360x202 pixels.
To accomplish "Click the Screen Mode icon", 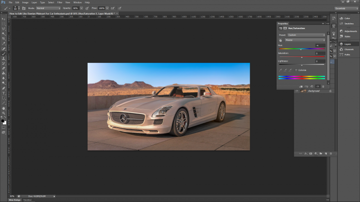I will coord(3,132).
